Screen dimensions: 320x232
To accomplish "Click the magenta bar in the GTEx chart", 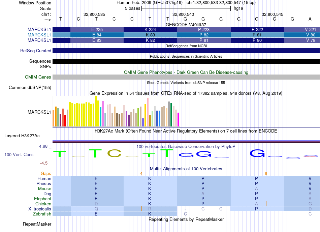I will coord(179,119).
